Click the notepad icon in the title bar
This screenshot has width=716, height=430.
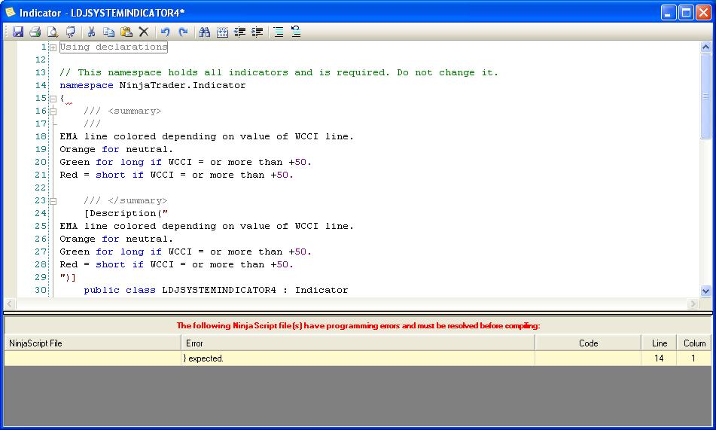(x=10, y=12)
